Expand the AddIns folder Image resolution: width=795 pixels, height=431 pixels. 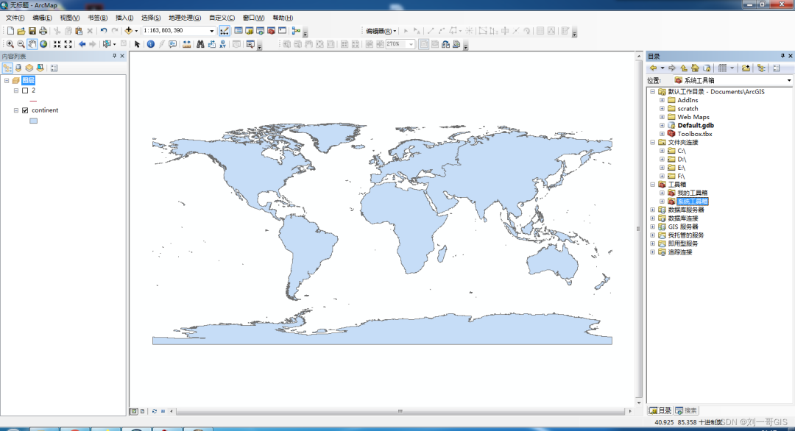662,100
